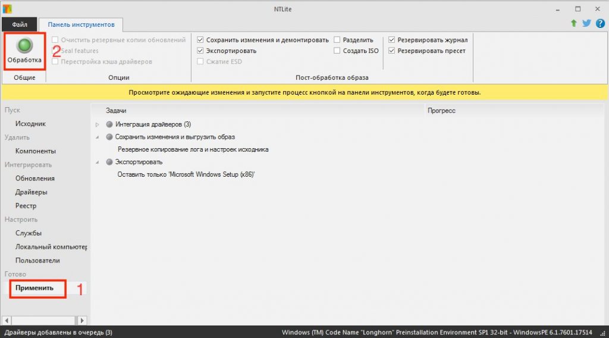
Task: Open Исходник in the sidebar
Action: [x=30, y=124]
